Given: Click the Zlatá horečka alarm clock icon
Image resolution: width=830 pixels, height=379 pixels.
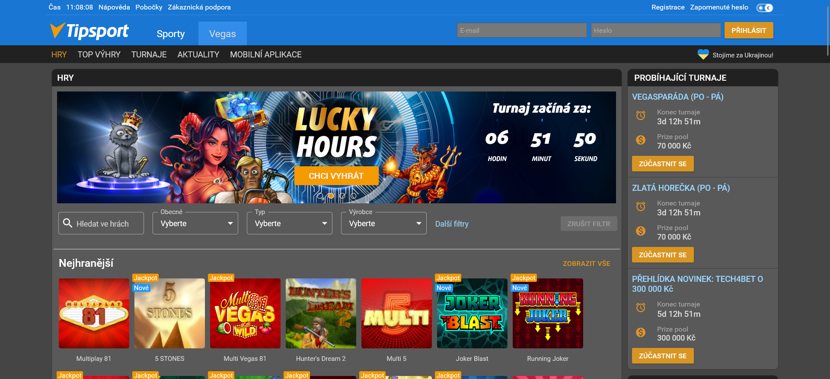Looking at the screenshot, I should point(641,206).
